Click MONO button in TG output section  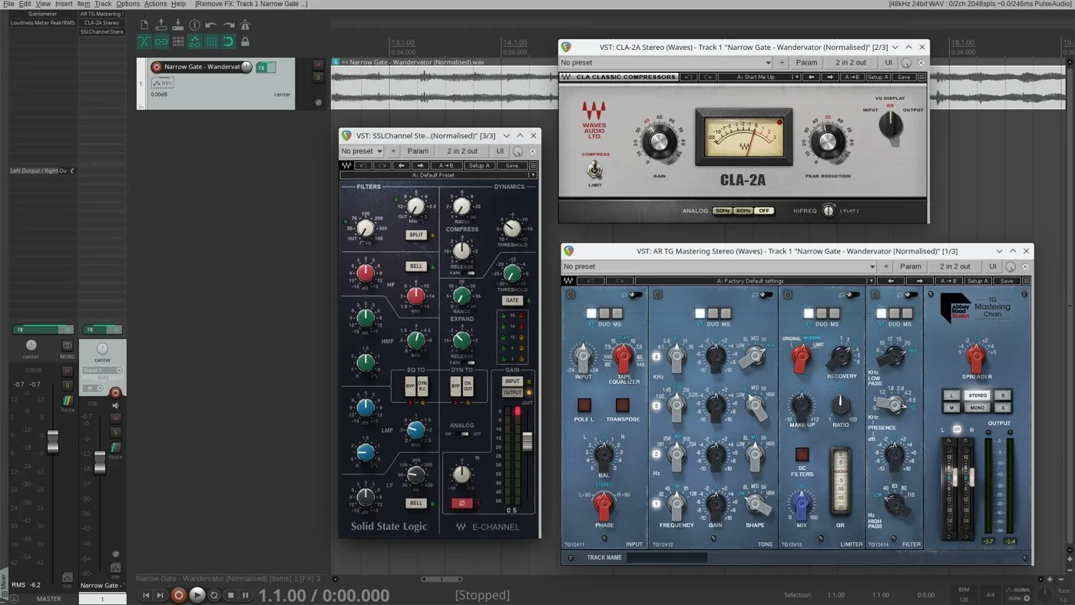(x=977, y=408)
